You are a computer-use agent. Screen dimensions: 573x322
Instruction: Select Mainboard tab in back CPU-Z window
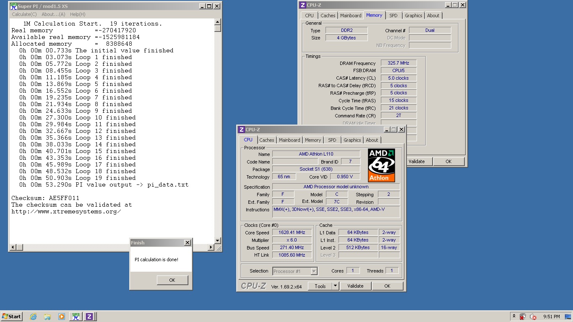click(351, 16)
